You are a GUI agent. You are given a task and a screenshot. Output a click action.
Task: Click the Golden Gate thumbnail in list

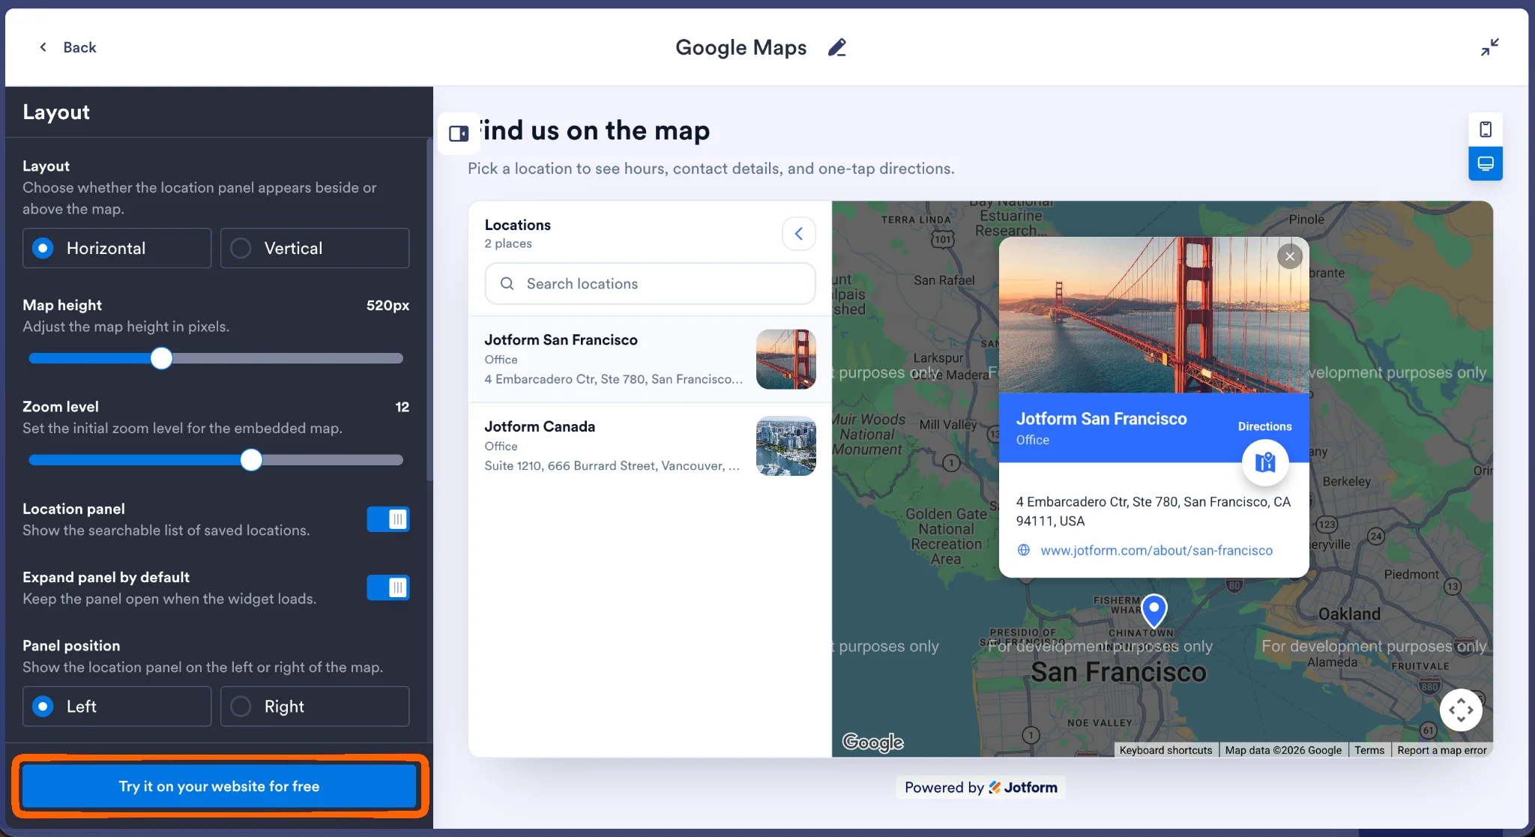coord(786,359)
